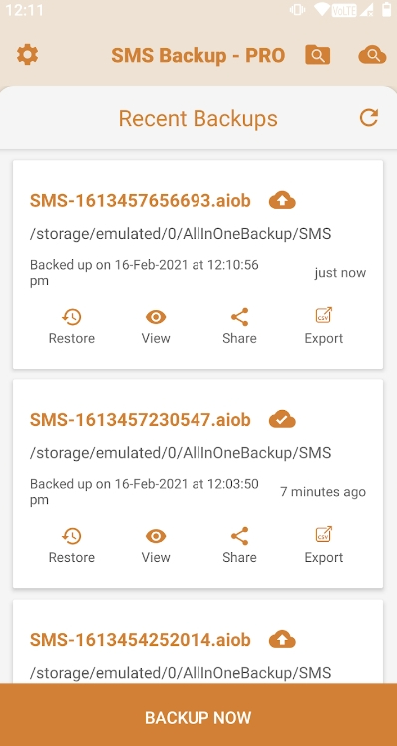Select the SMS-1613457656693.aiob file name

141,201
